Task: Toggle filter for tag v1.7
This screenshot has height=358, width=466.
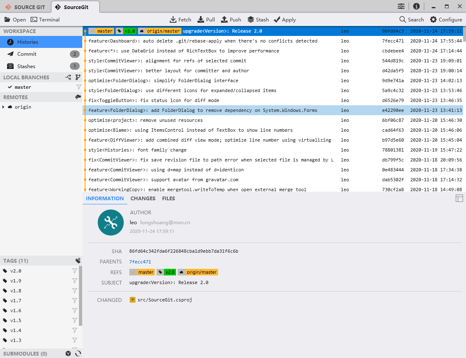Action: click(75, 301)
